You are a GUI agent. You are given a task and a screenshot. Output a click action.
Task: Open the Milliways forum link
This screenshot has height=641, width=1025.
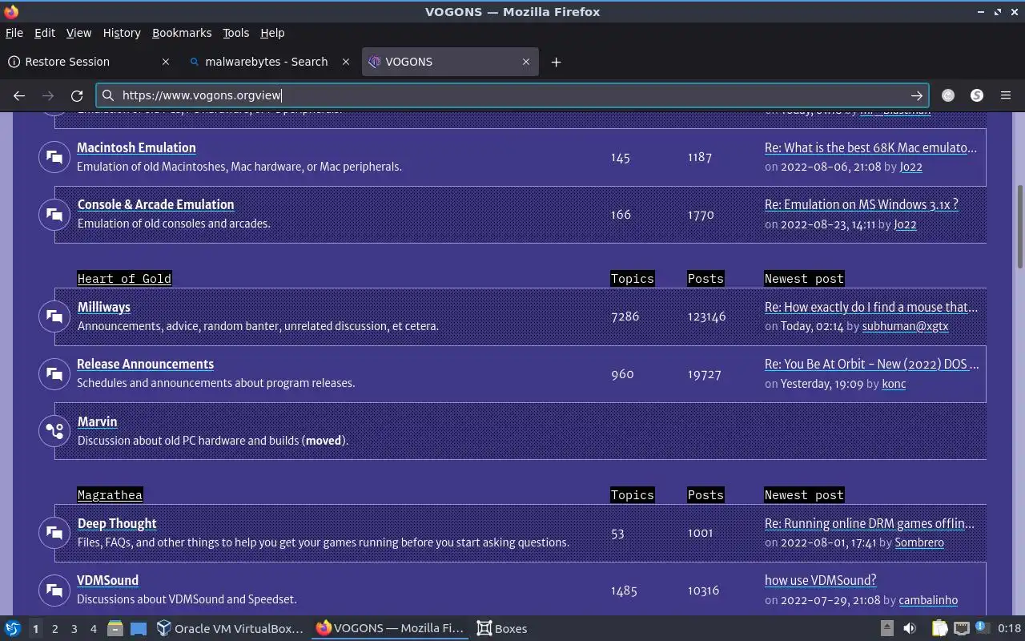coord(103,307)
